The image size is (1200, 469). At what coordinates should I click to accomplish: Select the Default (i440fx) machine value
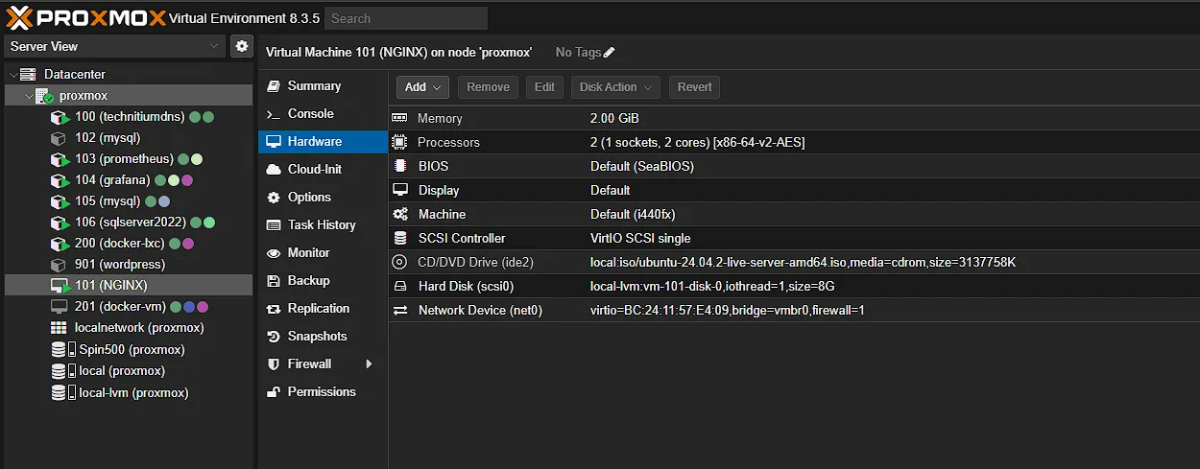(634, 214)
